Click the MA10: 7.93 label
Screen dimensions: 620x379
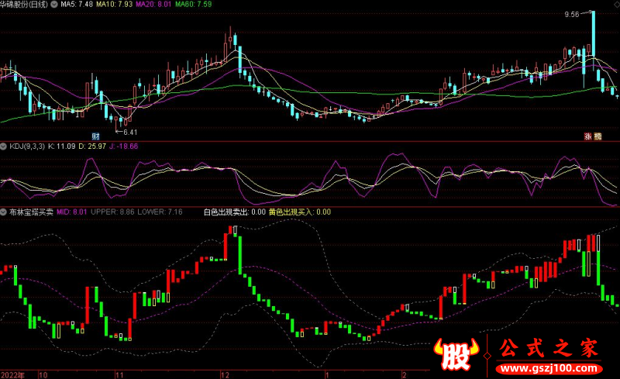114,5
